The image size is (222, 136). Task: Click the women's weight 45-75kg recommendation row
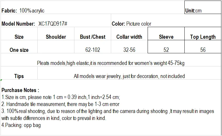pos(111,60)
